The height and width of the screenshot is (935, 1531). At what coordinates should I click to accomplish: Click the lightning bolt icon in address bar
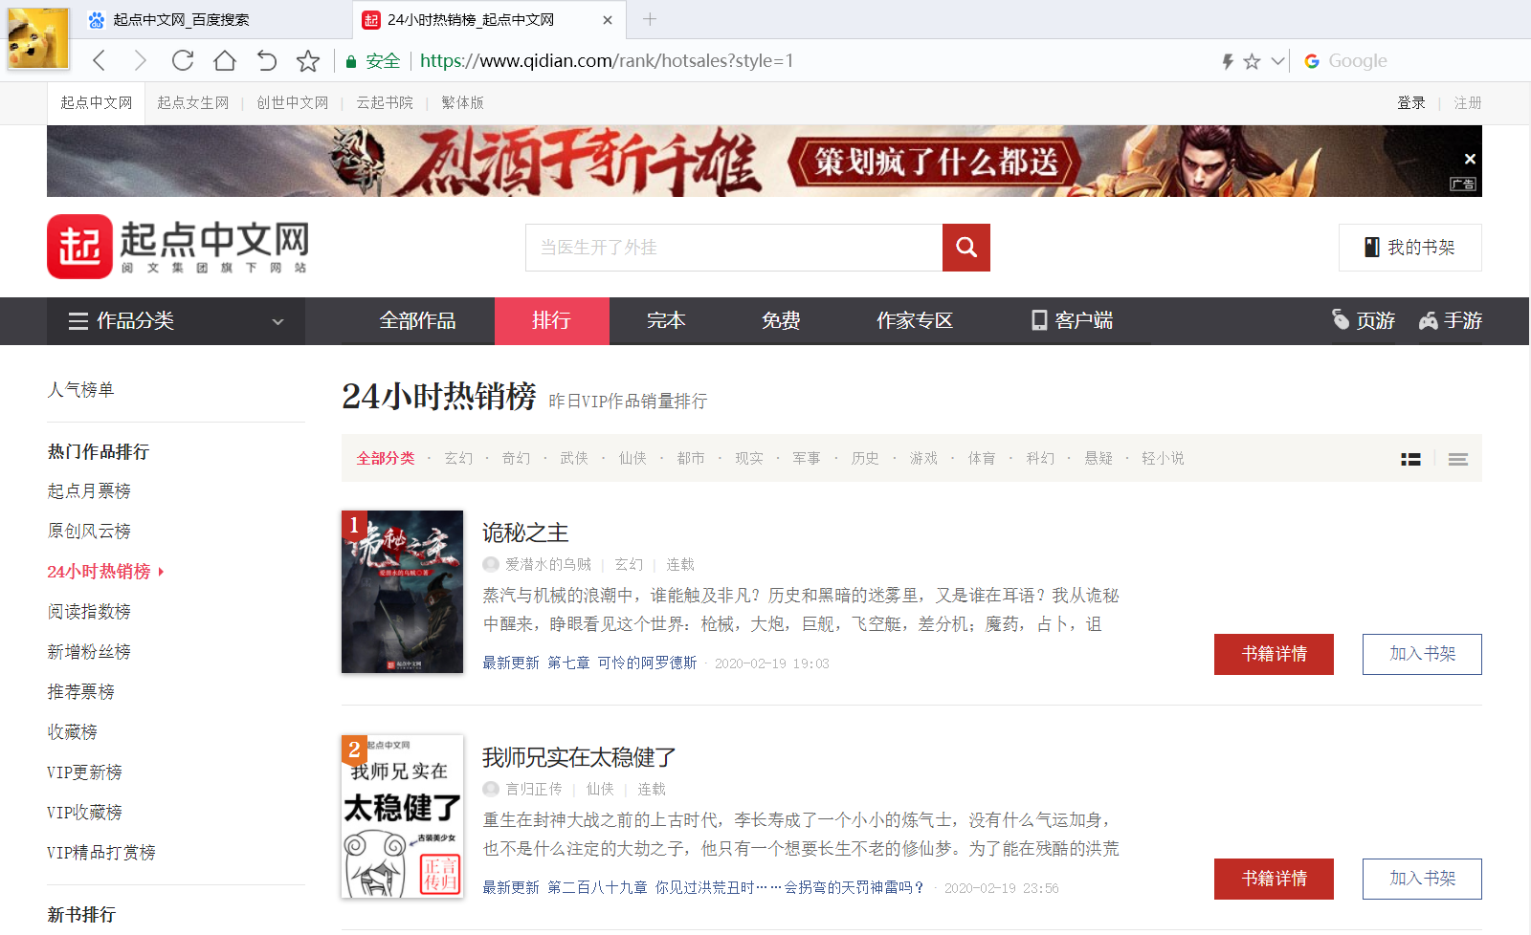[x=1228, y=60]
